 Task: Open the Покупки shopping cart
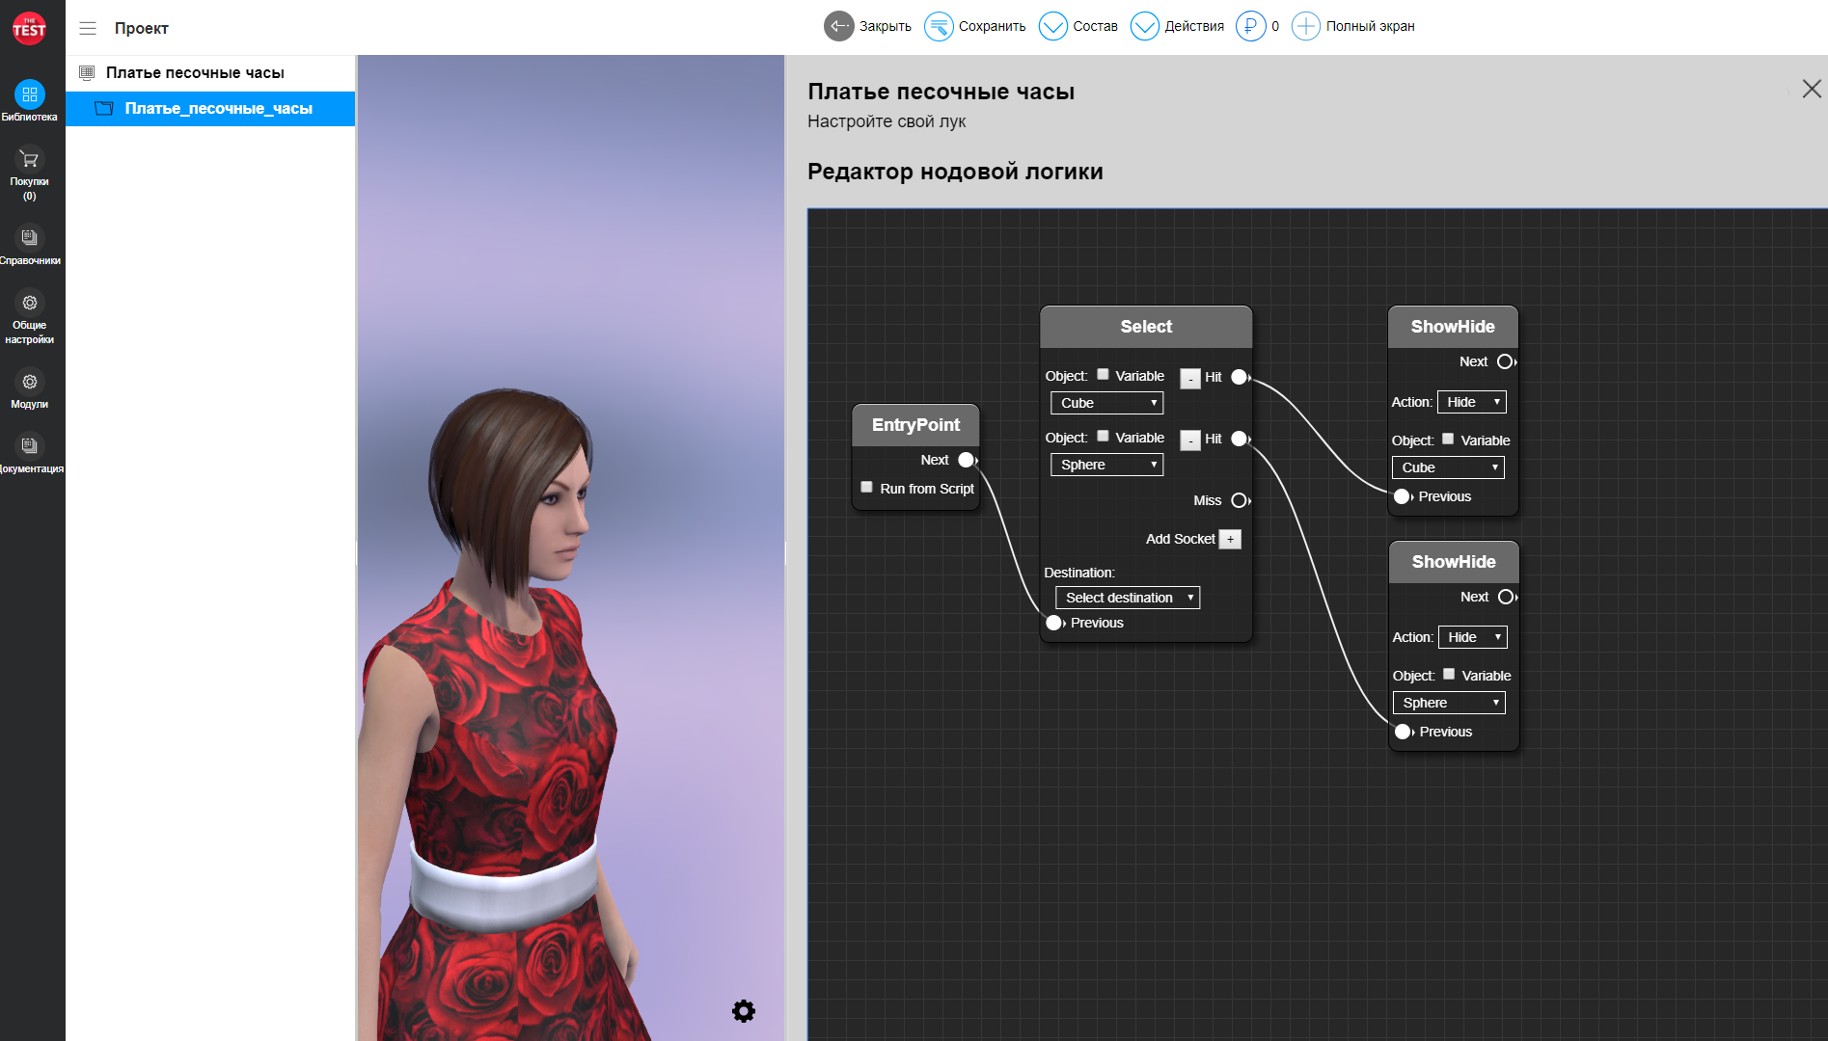(x=29, y=160)
